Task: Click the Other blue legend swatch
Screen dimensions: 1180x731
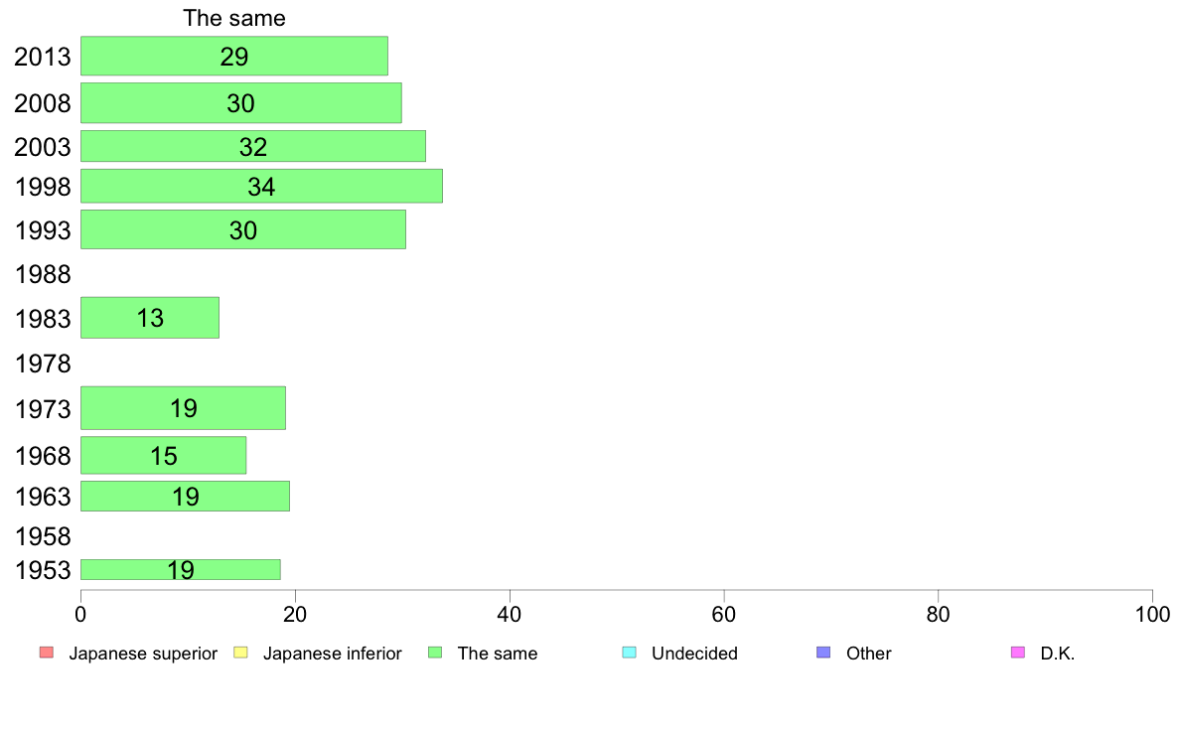Action: click(x=823, y=652)
